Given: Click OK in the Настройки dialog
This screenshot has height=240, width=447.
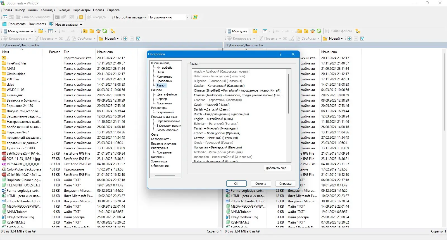Looking at the screenshot, I should (236, 184).
